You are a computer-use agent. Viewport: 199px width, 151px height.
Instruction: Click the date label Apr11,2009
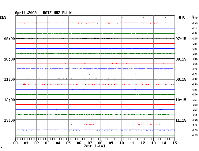26,13
